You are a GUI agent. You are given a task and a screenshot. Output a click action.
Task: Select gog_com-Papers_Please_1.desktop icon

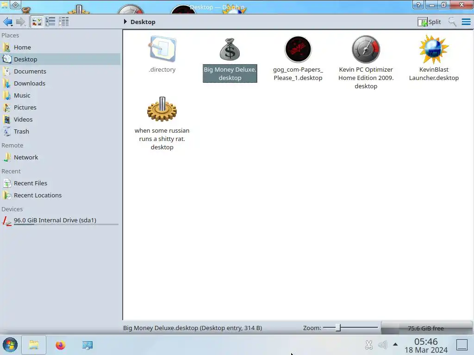(298, 49)
